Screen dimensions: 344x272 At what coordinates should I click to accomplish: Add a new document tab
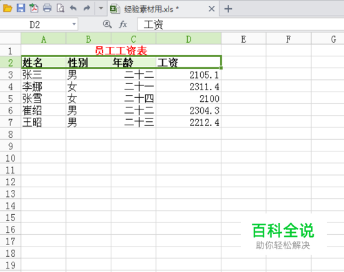click(228, 9)
